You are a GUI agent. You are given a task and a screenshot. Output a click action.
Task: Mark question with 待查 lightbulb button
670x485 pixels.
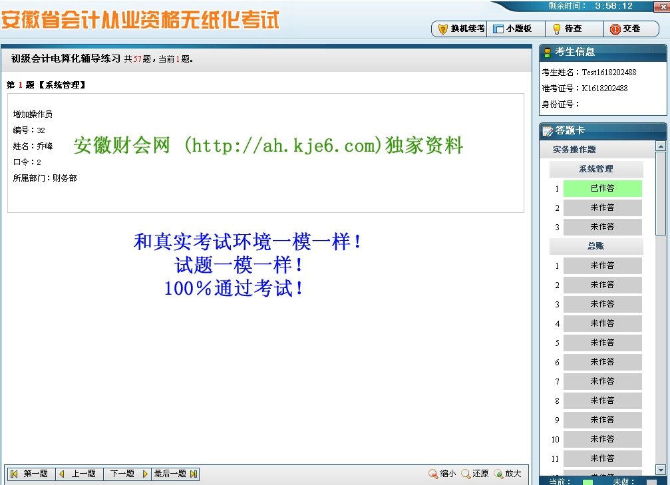(566, 29)
